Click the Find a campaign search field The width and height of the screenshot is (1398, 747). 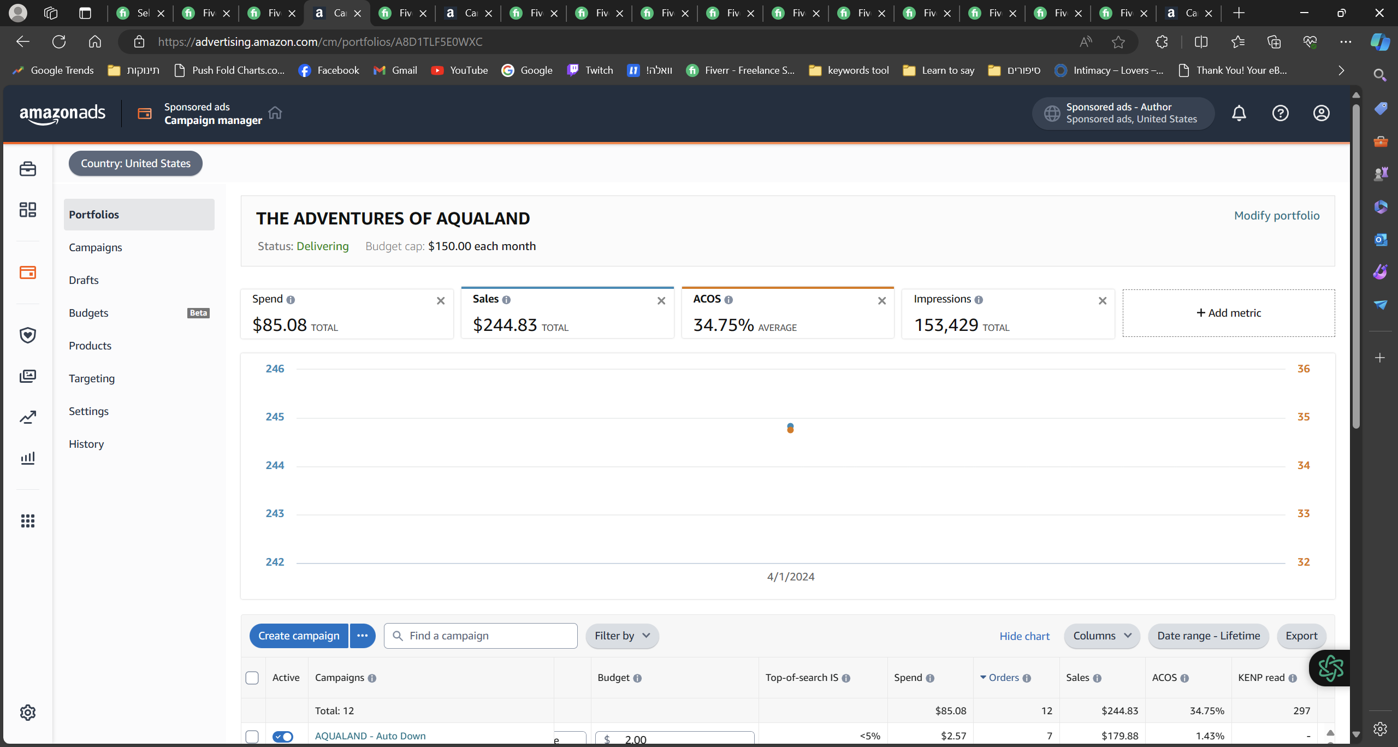pos(481,636)
